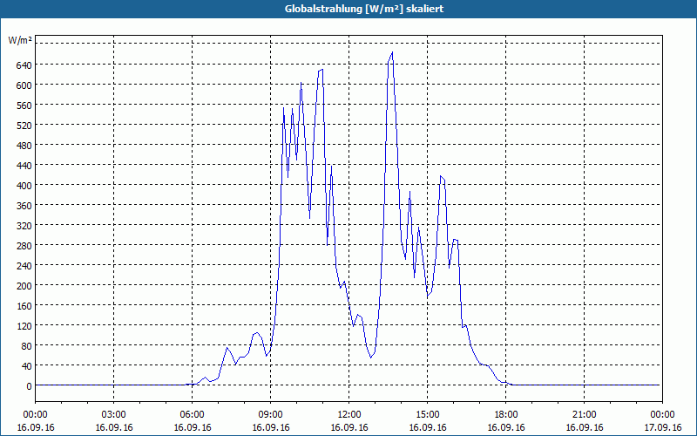
Task: Click the "16.09.16" date under 09:00
Action: [271, 427]
